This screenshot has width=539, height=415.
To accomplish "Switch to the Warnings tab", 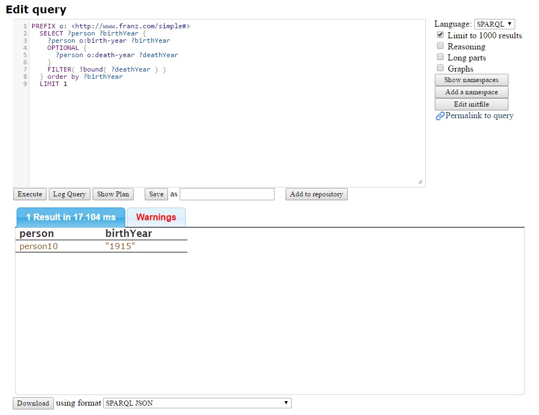I will [156, 217].
